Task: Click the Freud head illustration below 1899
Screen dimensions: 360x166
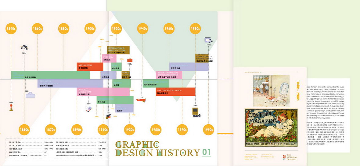Action: click(88, 109)
